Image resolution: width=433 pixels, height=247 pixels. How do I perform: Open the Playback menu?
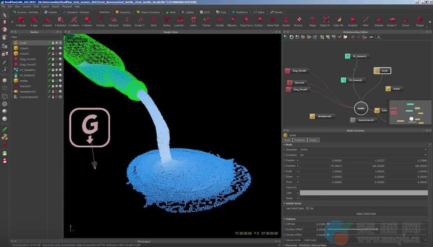[x=67, y=7]
